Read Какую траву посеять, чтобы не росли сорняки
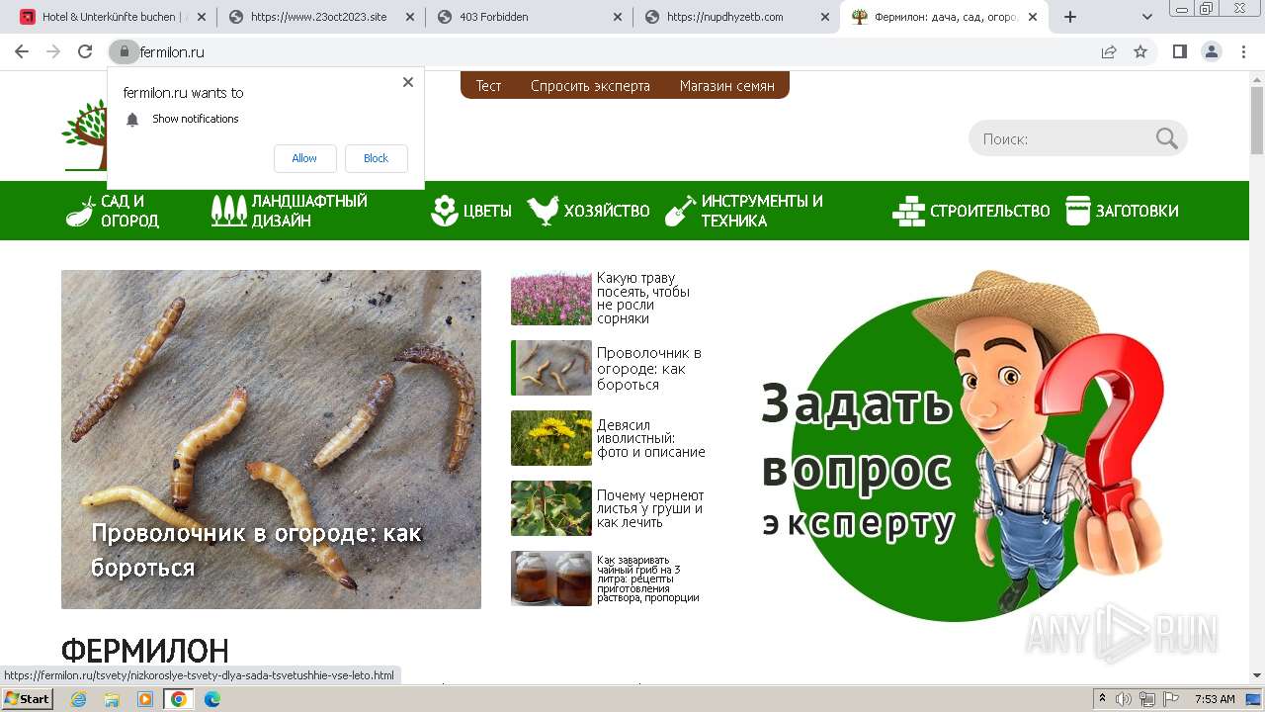Screen dimensions: 1265x712 tap(643, 299)
